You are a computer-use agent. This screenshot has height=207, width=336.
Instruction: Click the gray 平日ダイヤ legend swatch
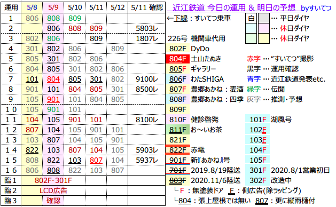264,18
